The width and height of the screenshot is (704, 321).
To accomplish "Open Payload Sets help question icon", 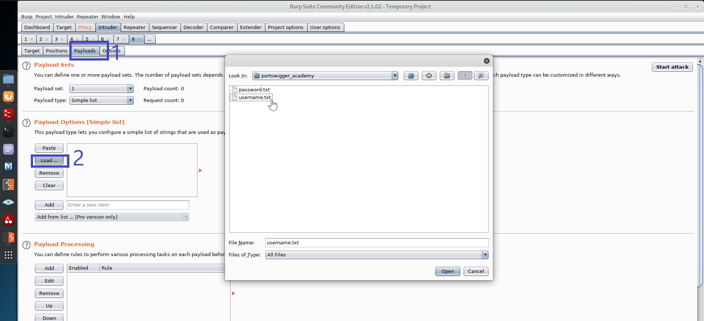I will 26,66.
